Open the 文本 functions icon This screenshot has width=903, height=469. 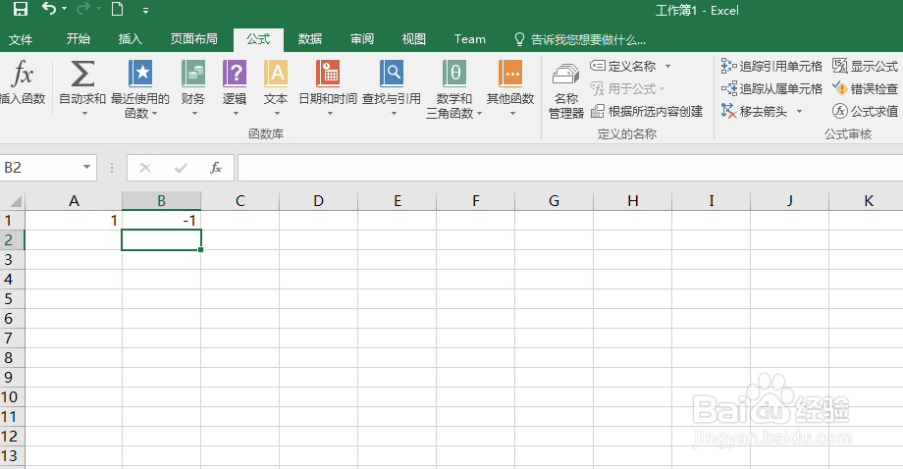(x=276, y=74)
